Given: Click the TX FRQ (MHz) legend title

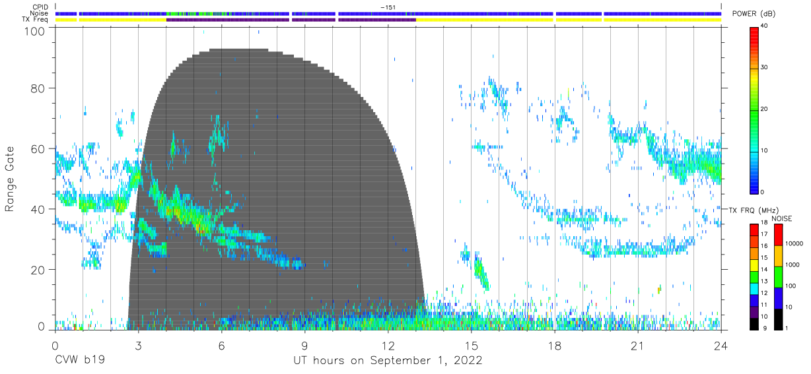Looking at the screenshot, I should point(753,210).
